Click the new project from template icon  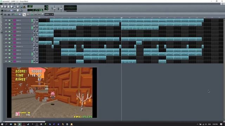[5, 7]
